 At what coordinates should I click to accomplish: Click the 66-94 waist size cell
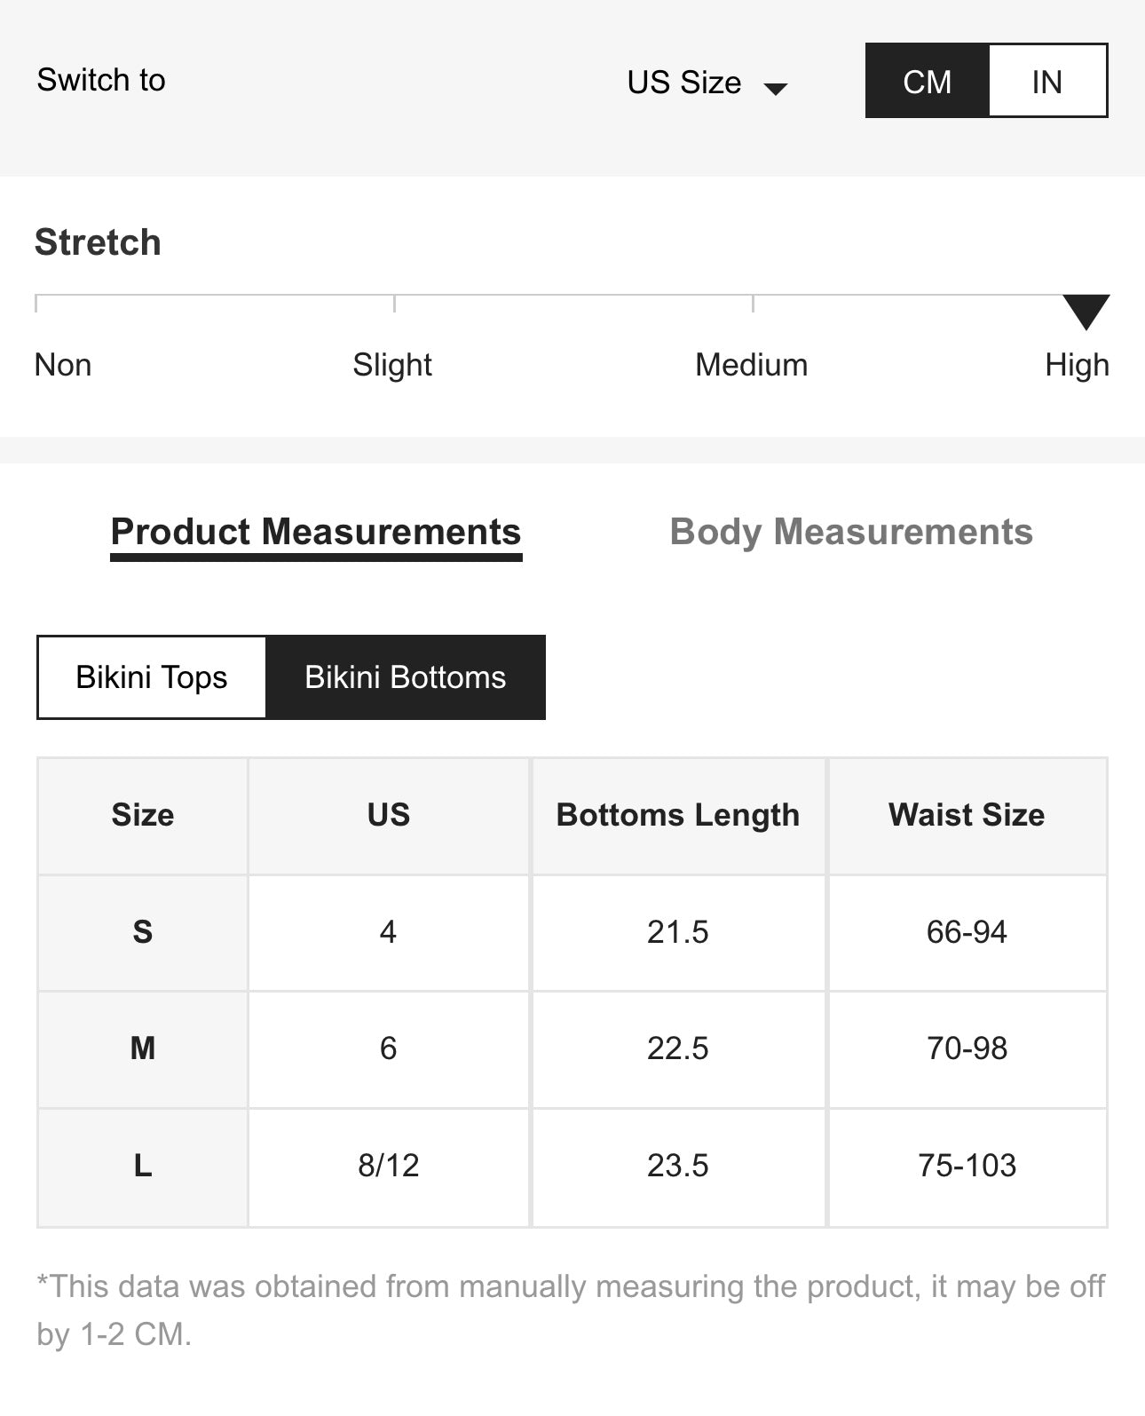pyautogui.click(x=967, y=932)
